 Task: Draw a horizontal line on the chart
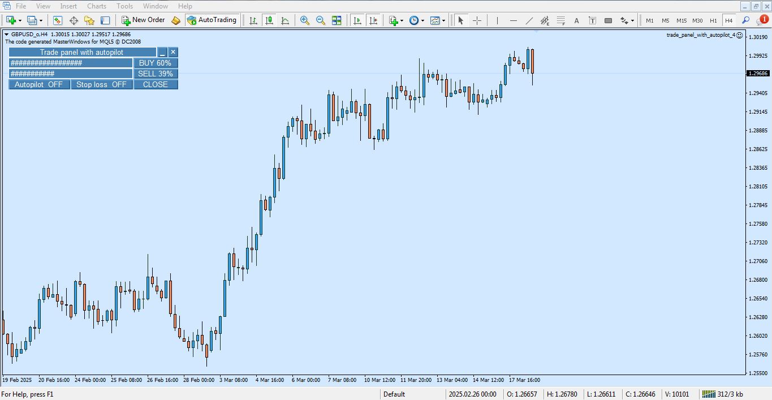[513, 20]
